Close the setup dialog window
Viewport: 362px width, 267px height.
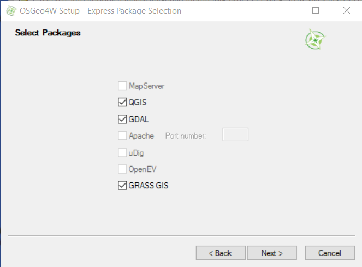click(347, 10)
